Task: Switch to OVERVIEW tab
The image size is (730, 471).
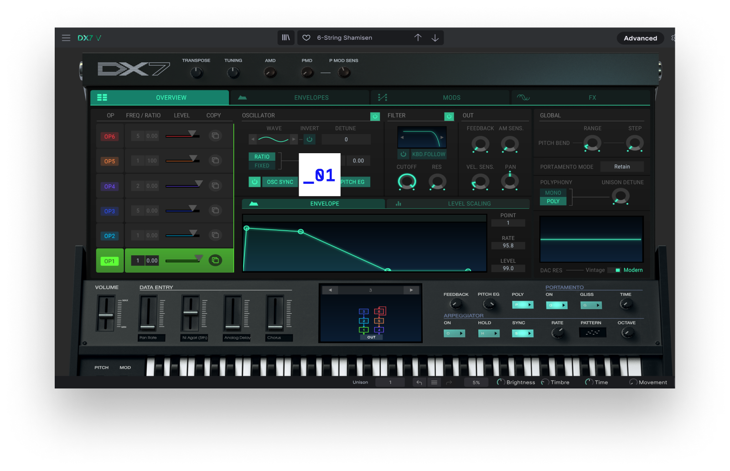Action: click(160, 98)
